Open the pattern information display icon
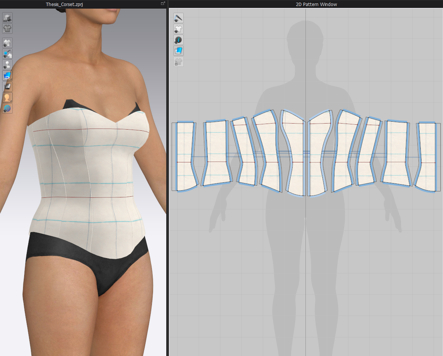The image size is (443, 356). coord(178,40)
